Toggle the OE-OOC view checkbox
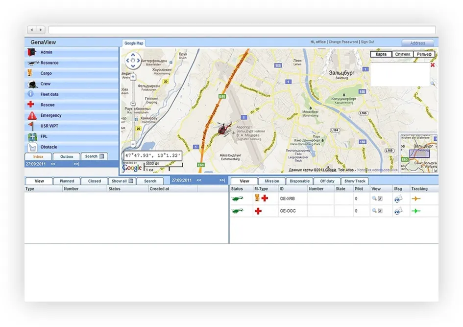463x327 pixels. pos(380,211)
